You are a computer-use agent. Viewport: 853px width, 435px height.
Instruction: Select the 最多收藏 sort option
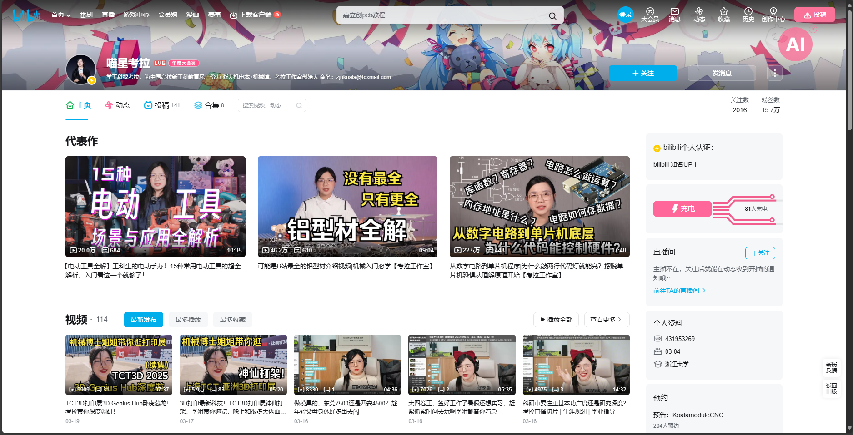pyautogui.click(x=233, y=320)
